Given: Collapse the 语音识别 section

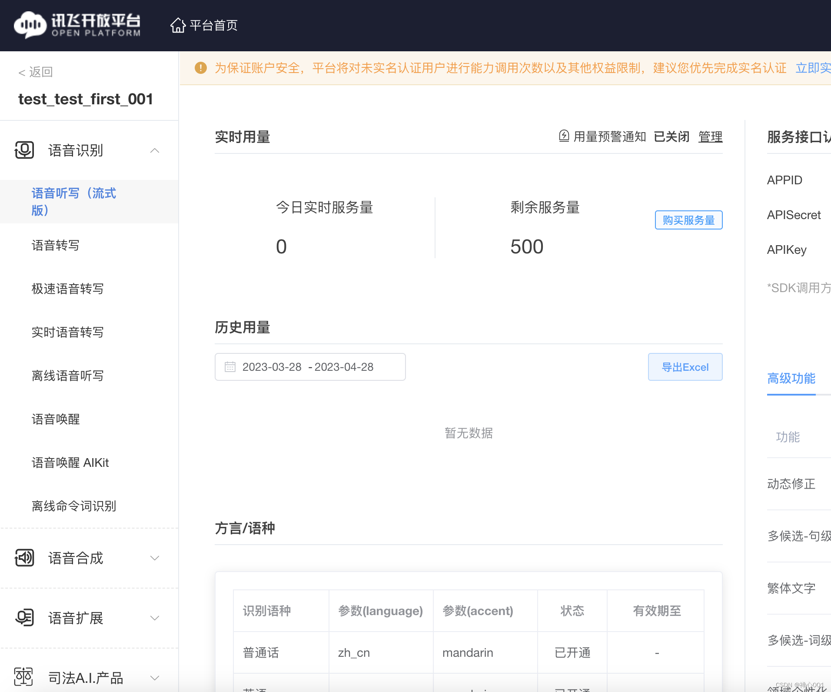Looking at the screenshot, I should [x=155, y=150].
